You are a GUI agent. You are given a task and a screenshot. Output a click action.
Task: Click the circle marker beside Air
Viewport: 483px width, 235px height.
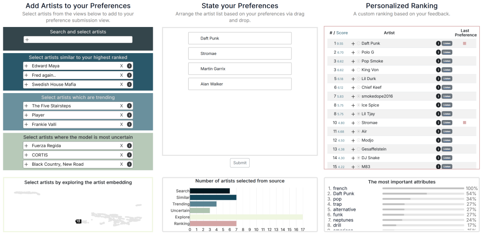(359, 131)
